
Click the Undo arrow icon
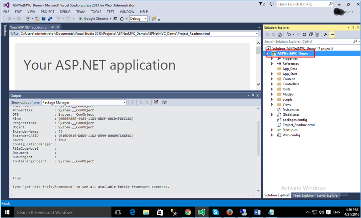58,19
